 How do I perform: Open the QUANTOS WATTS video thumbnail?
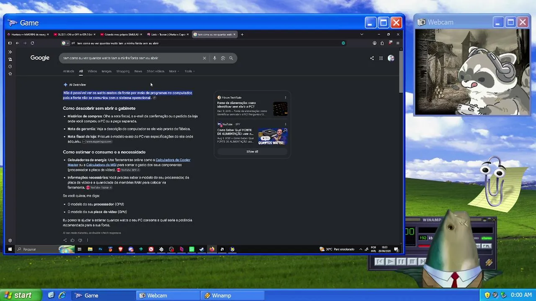[273, 136]
